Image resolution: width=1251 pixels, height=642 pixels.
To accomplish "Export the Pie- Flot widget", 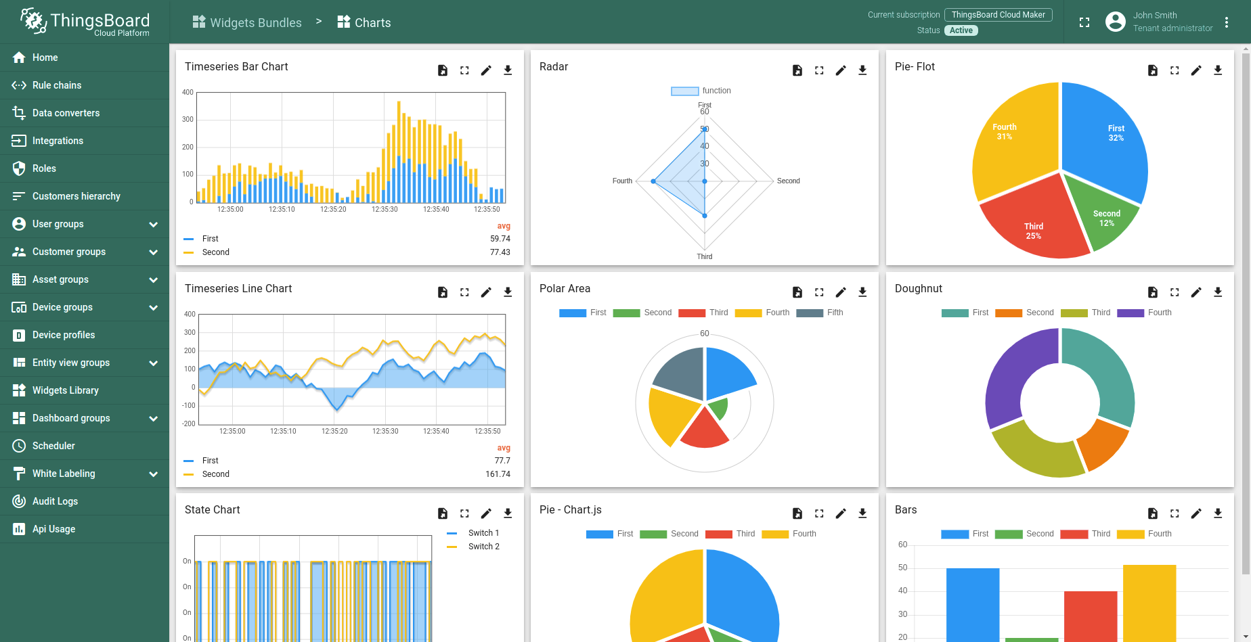I will (x=1153, y=70).
